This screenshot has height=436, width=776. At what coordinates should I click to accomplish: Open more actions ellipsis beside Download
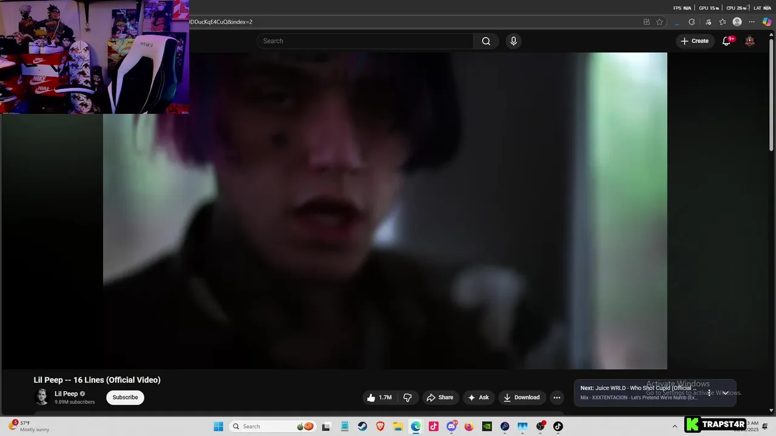tap(557, 397)
